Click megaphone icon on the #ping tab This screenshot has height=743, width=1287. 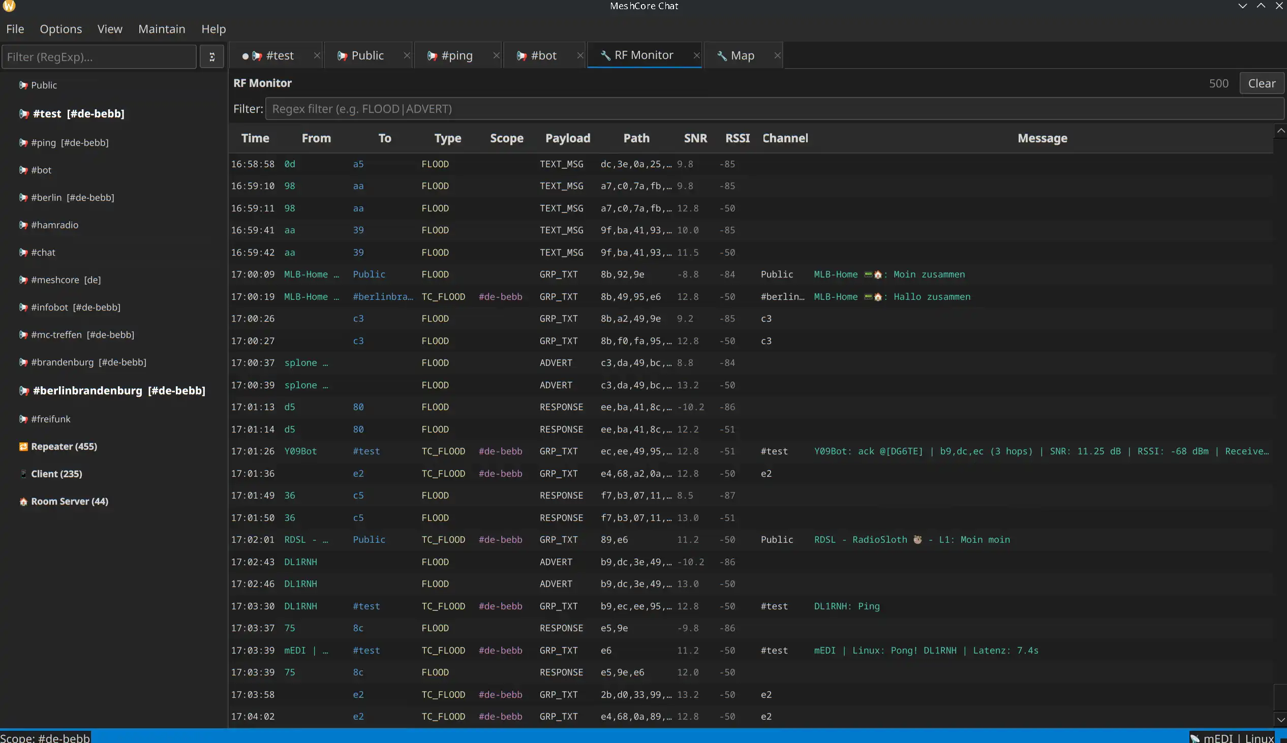432,55
